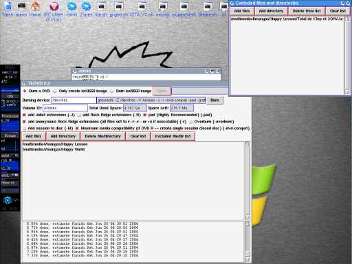Click Add Directory in tkDVD window
Viewport: 352px width, 264px height.
[x=63, y=136]
